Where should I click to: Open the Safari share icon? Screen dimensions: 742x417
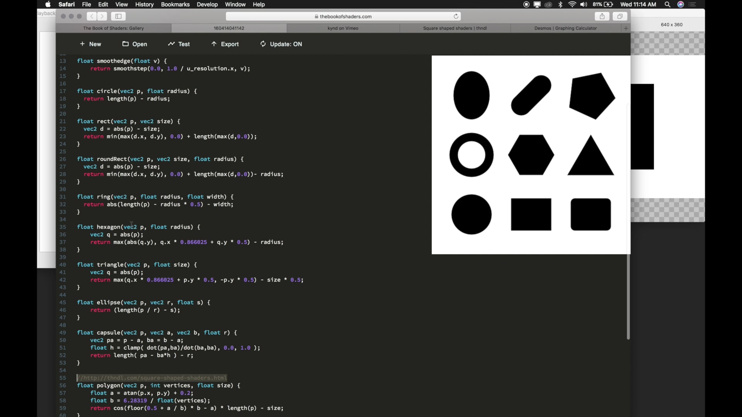(602, 16)
